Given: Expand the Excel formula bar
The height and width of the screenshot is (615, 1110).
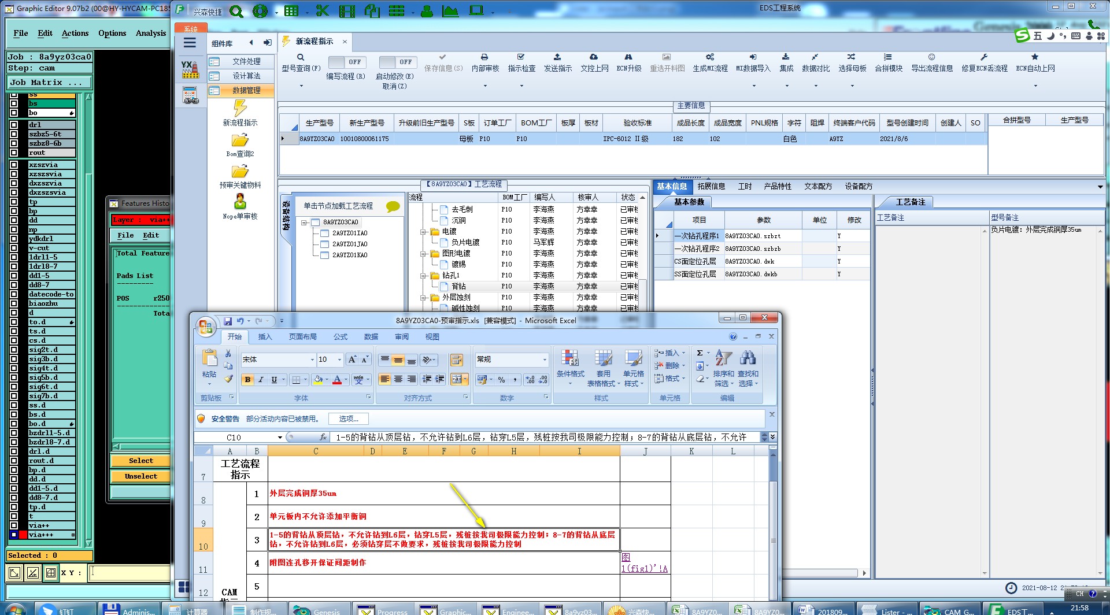Looking at the screenshot, I should [x=772, y=437].
